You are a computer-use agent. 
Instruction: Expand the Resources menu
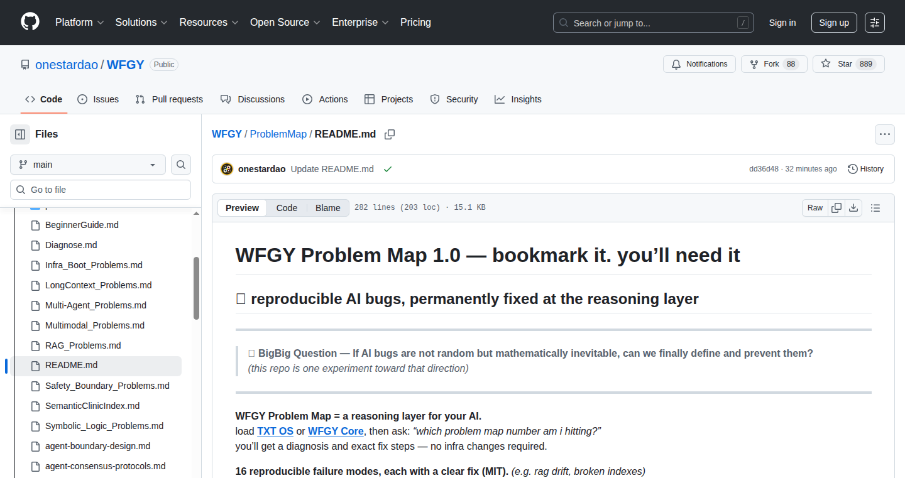[209, 23]
